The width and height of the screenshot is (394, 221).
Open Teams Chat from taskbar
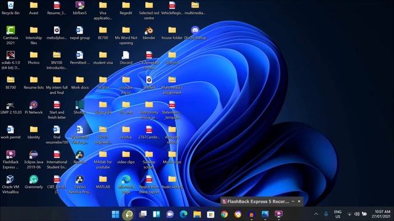coord(170,214)
